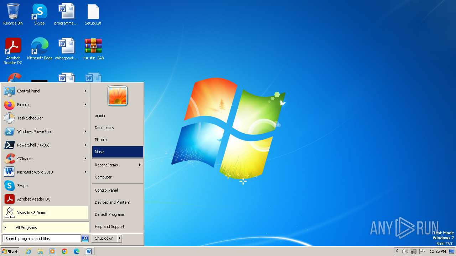Click the Control Panel icon in Start menu
456x256 pixels.
point(9,91)
